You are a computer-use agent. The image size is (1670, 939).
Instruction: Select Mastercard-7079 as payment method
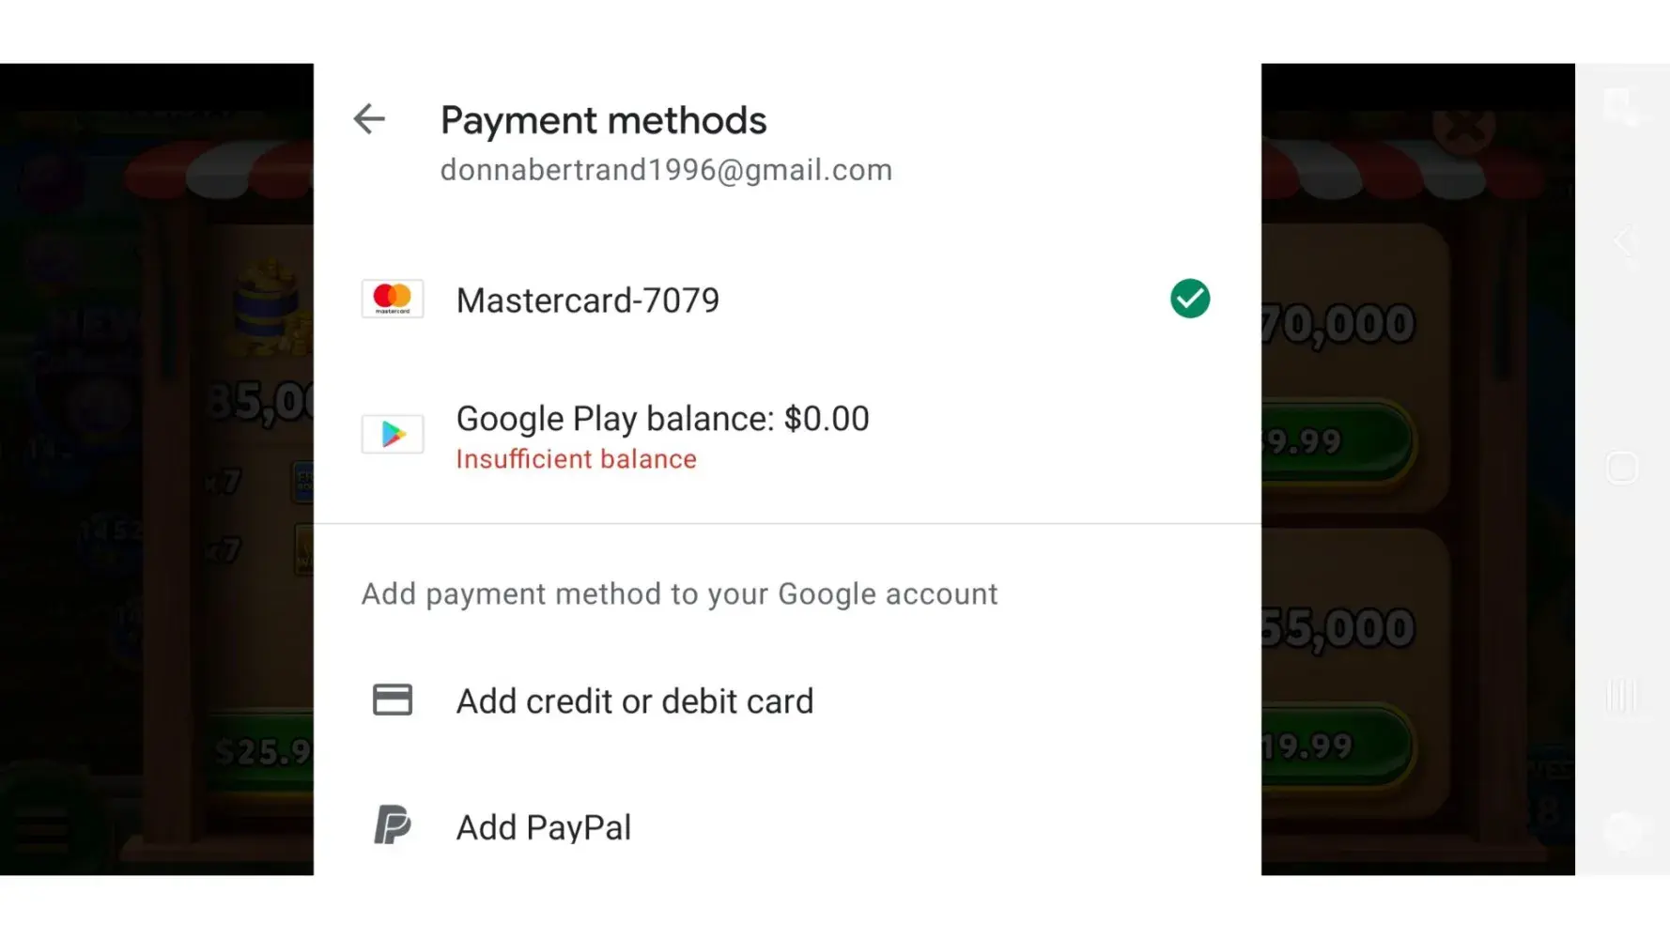[x=588, y=300]
